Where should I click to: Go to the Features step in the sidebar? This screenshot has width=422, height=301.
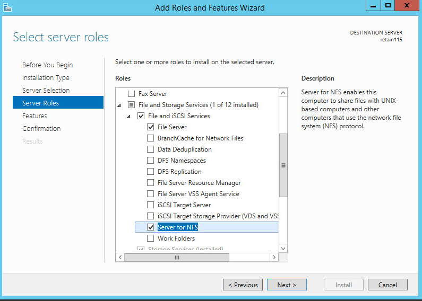click(35, 116)
